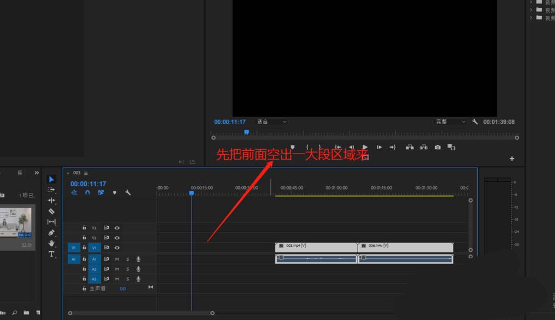This screenshot has width=555, height=320.
Task: Hide track V3 using eye icon
Action: pyautogui.click(x=117, y=227)
